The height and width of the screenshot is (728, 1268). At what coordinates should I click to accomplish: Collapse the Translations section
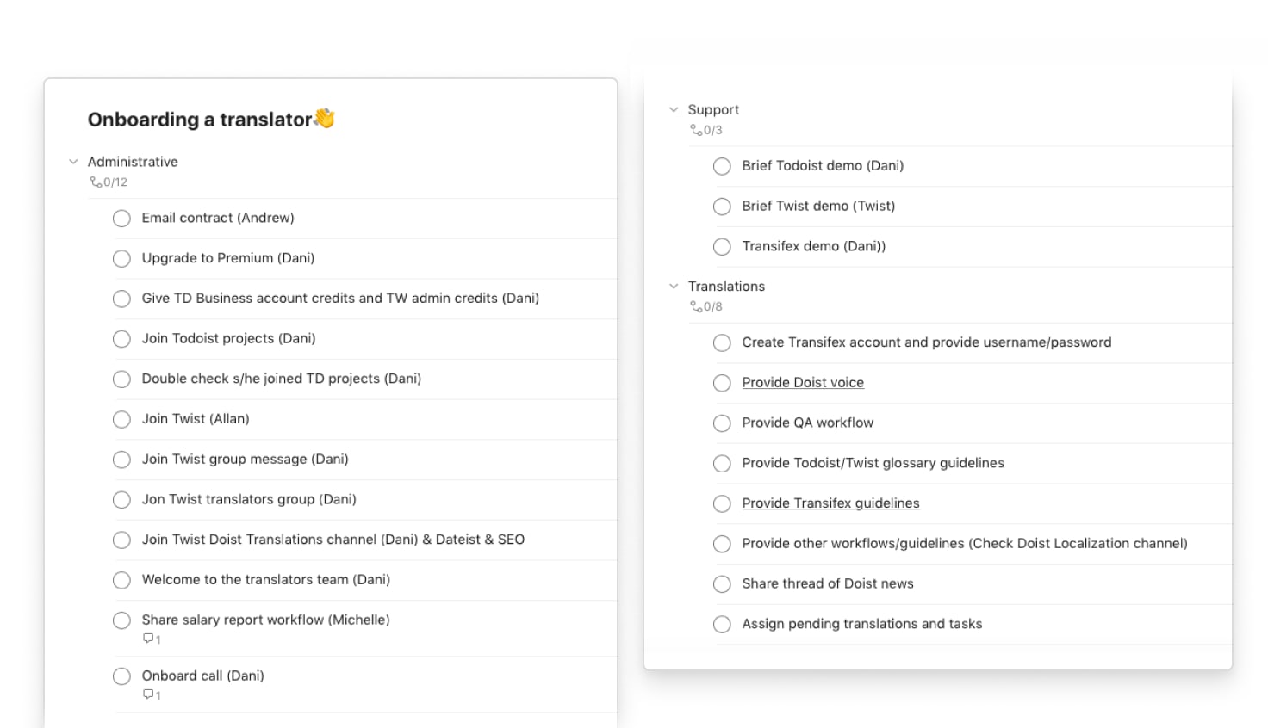(x=674, y=286)
